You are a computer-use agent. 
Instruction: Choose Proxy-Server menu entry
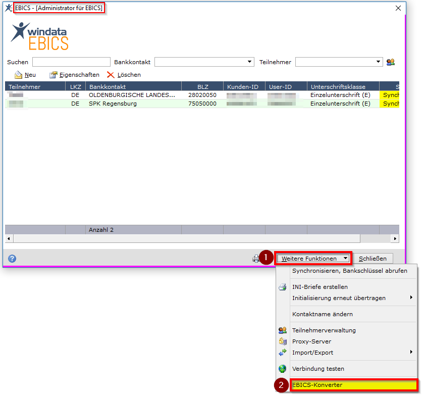(311, 341)
